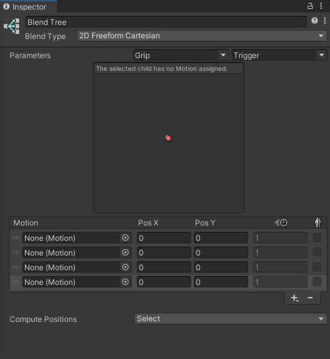The height and width of the screenshot is (359, 330).
Task: Click the Motion column header
Action: (x=26, y=223)
